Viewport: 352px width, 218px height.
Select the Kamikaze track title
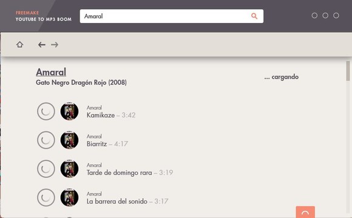101,115
